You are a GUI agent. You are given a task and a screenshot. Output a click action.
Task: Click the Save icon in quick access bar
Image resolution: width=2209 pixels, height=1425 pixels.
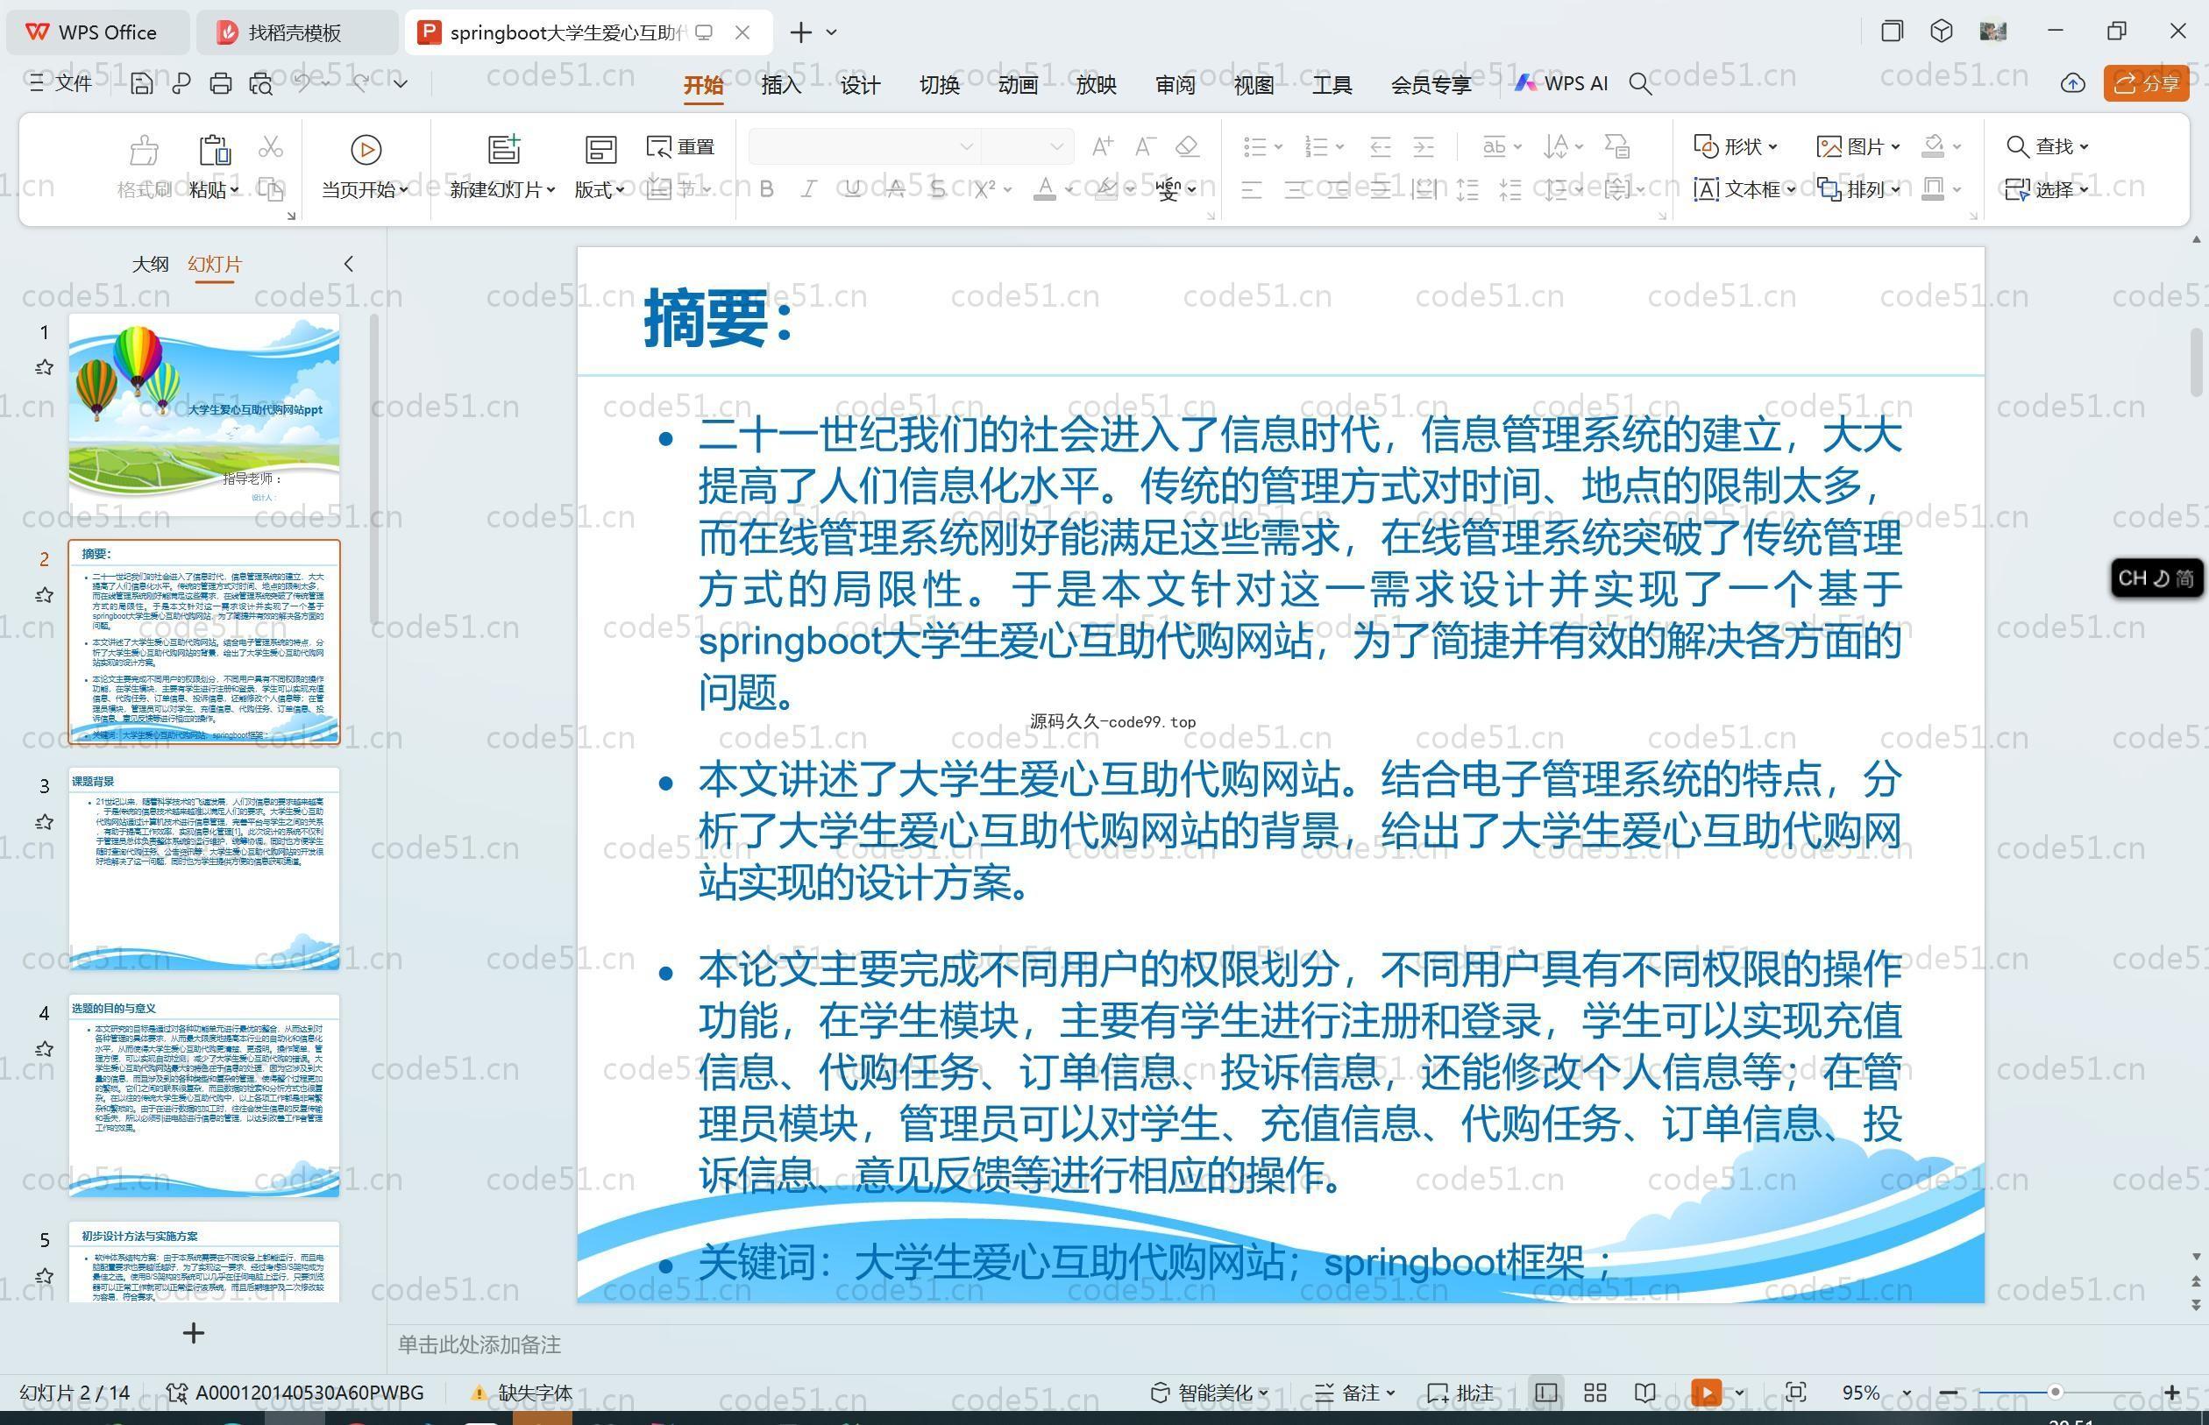[x=142, y=84]
